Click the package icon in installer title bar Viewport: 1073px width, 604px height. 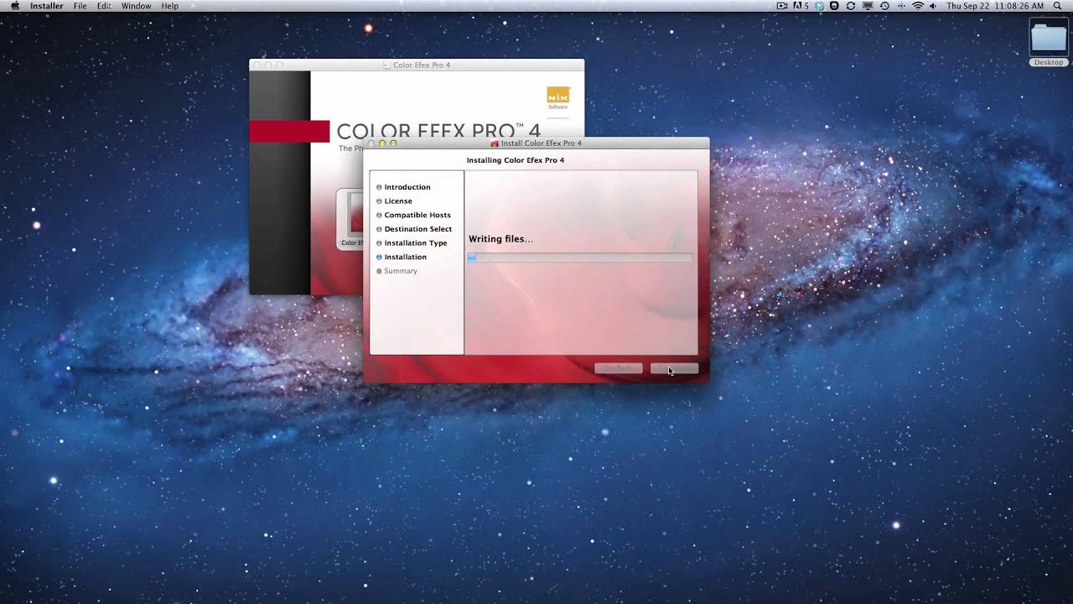[495, 143]
